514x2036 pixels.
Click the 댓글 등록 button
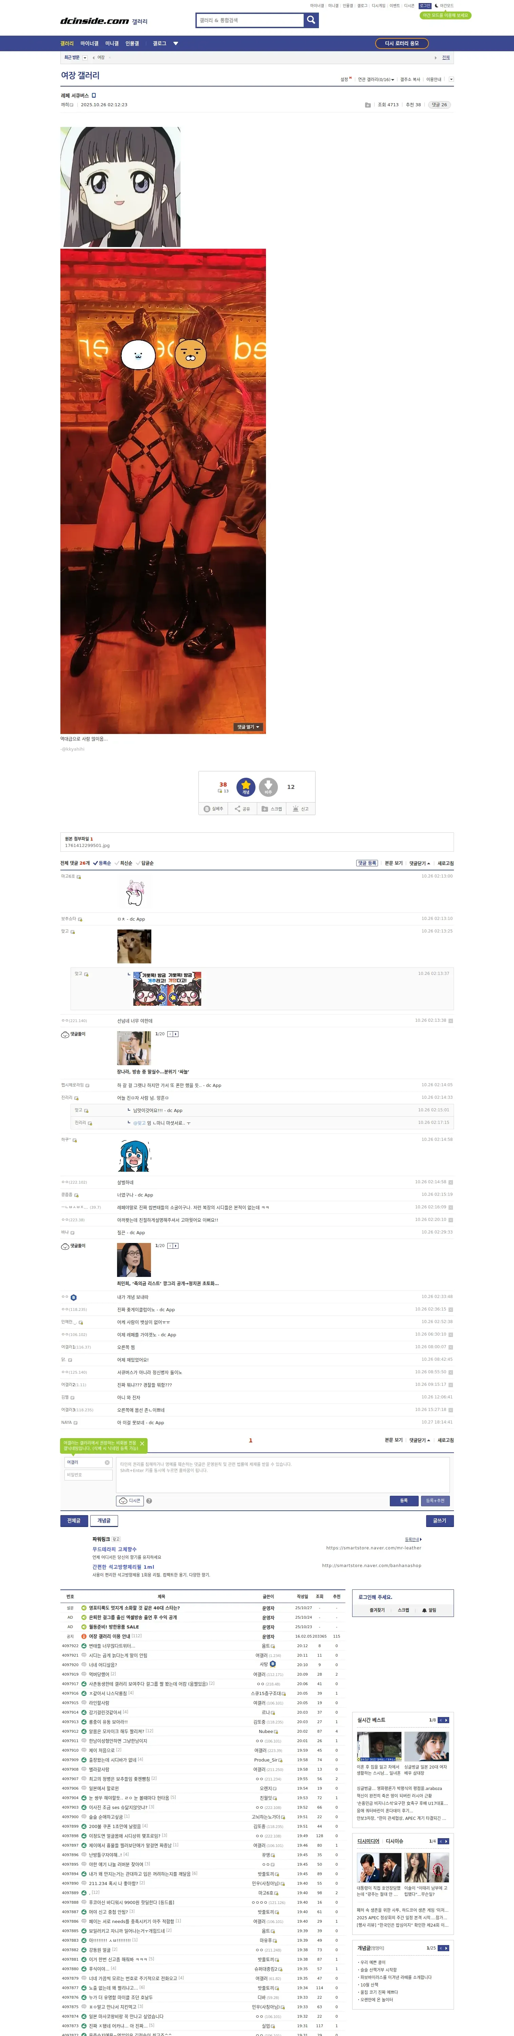pos(367,863)
